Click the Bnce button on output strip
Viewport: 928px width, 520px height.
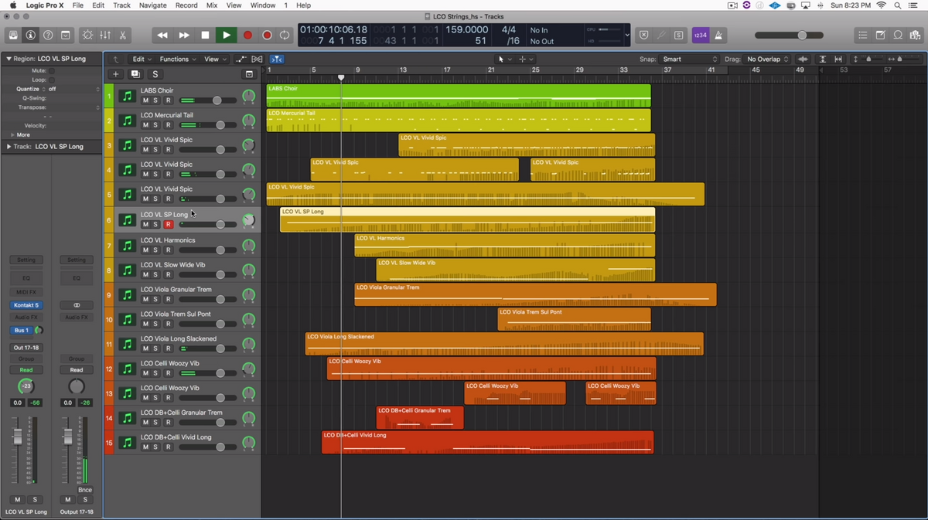(x=85, y=490)
